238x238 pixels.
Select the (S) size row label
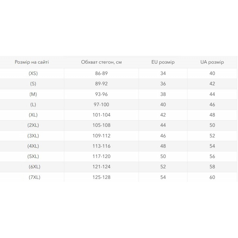click(33, 84)
